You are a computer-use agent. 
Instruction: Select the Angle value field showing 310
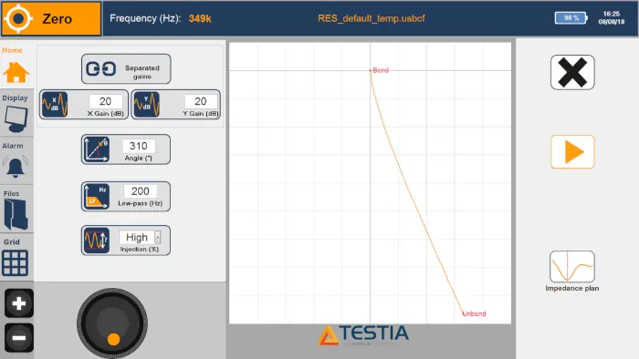138,146
